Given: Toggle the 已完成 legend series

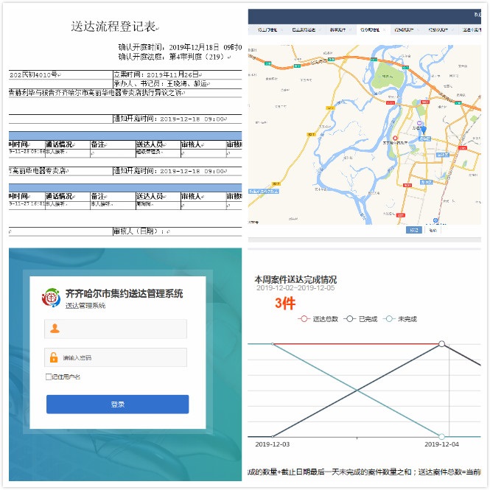Looking at the screenshot, I should coord(360,319).
